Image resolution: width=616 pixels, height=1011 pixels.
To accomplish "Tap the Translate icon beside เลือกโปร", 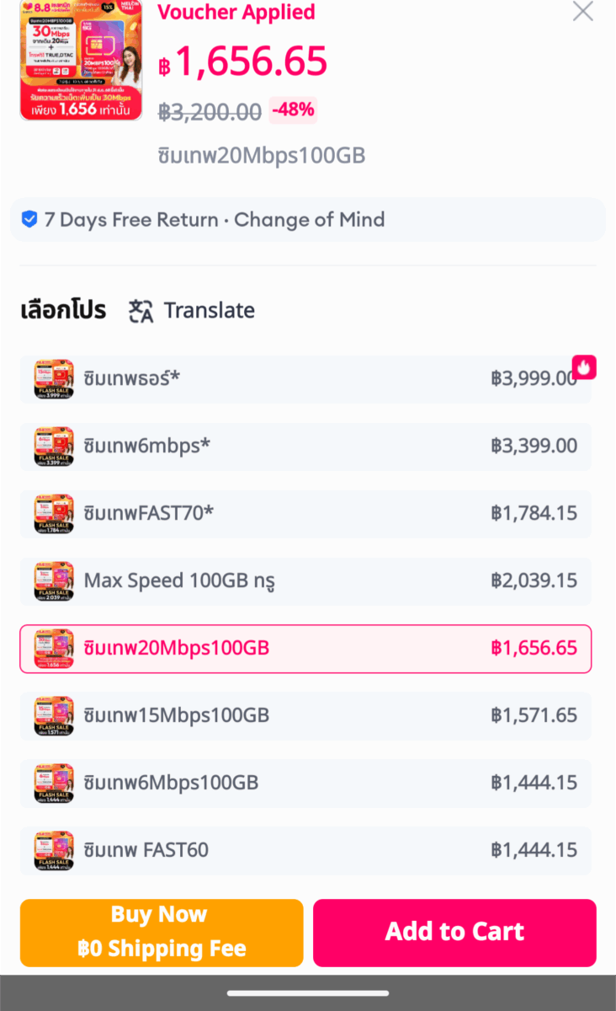I will tap(141, 311).
